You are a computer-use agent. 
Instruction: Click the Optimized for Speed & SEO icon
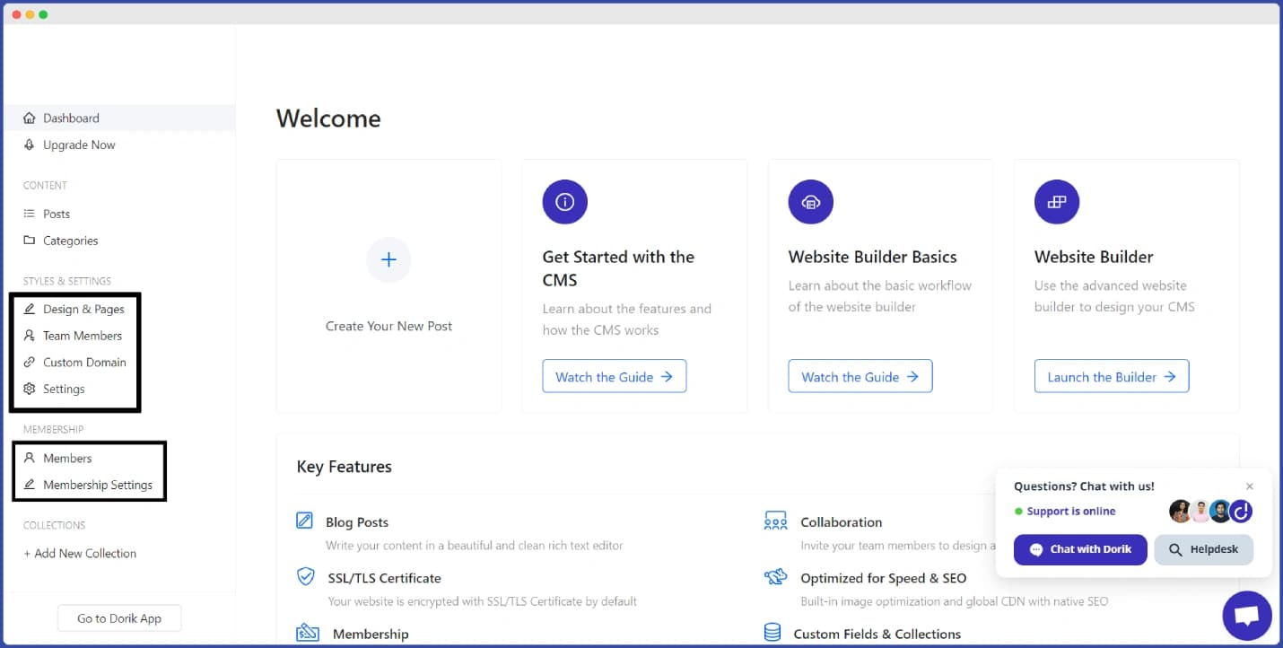(x=775, y=576)
